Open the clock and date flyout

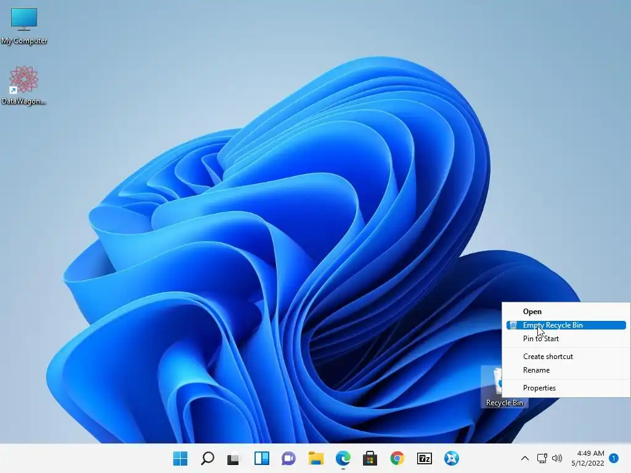[x=588, y=458]
